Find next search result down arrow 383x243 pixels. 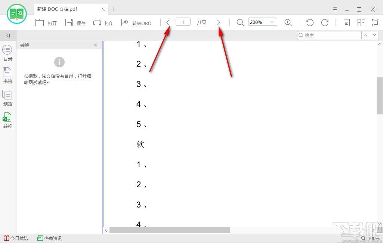374,35
